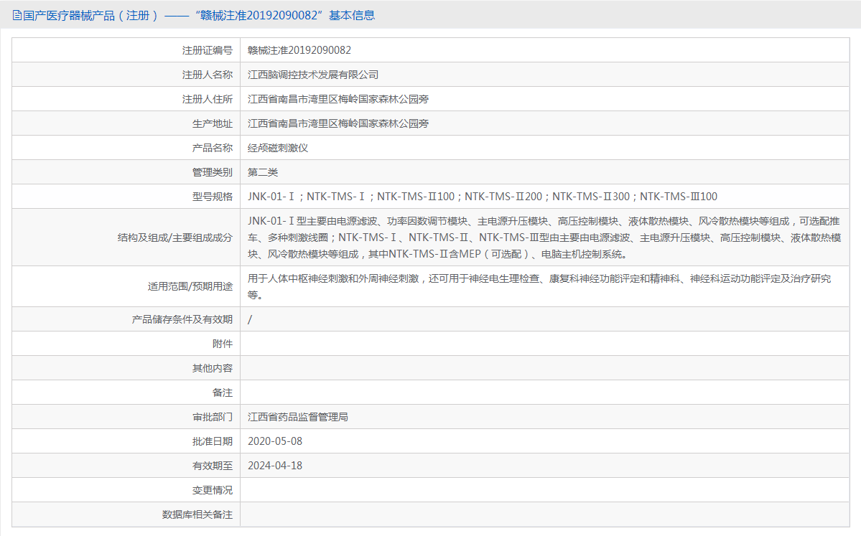
Task: Click the 注册人名称 label
Action: coord(208,75)
